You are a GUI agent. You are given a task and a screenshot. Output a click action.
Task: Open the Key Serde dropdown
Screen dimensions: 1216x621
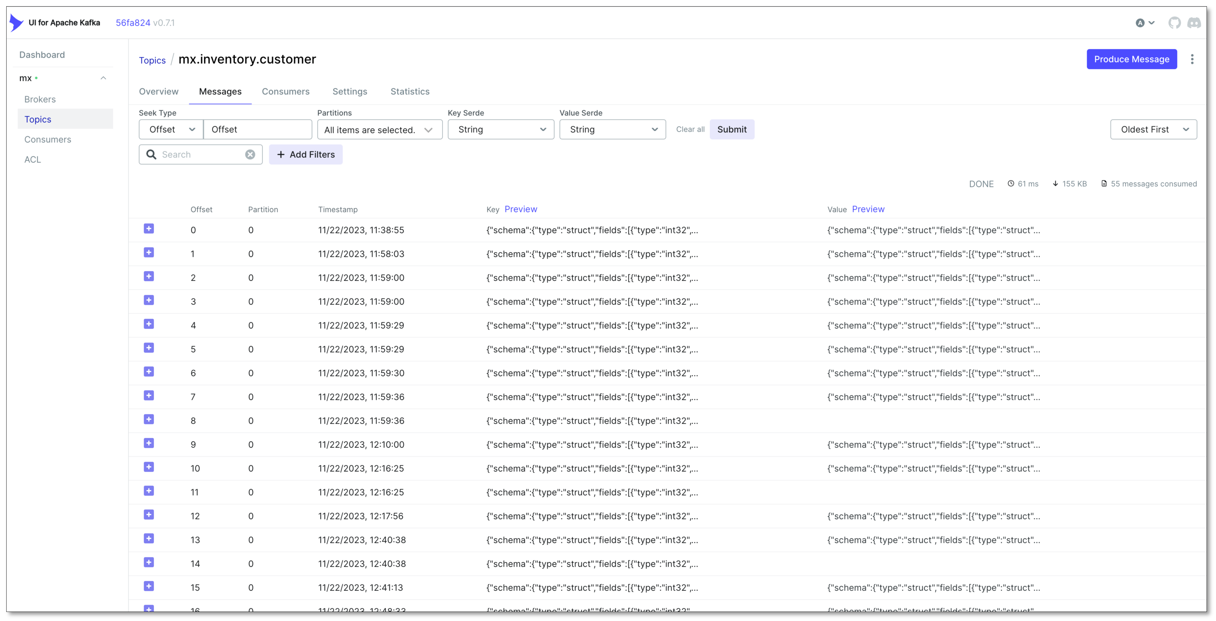tap(500, 129)
